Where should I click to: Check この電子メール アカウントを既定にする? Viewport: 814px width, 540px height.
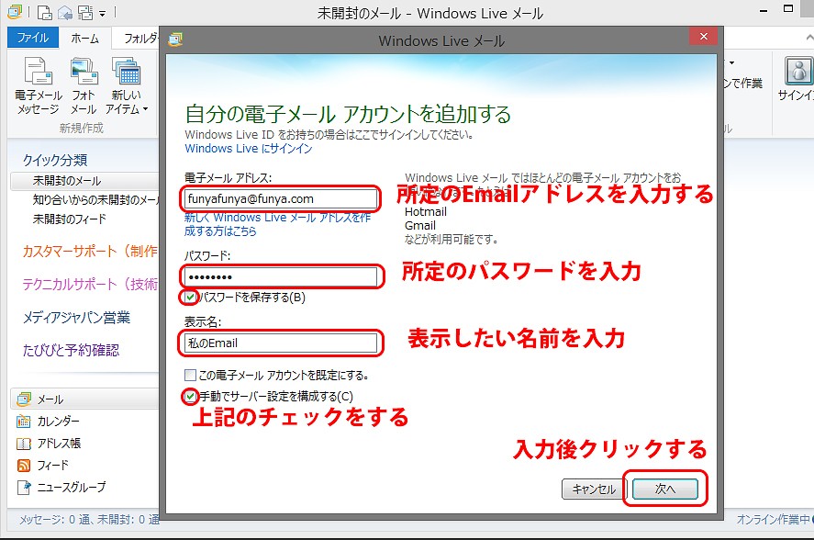[190, 376]
